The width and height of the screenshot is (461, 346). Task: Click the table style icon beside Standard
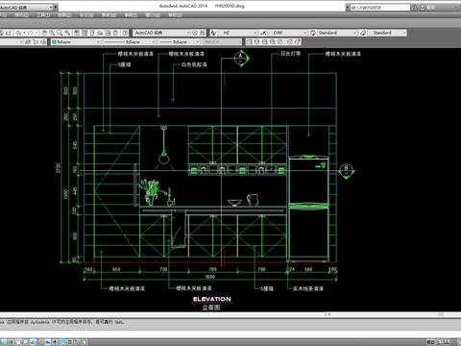click(313, 33)
